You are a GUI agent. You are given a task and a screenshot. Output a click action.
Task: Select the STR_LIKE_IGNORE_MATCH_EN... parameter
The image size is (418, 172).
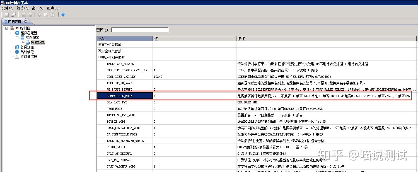click(129, 70)
